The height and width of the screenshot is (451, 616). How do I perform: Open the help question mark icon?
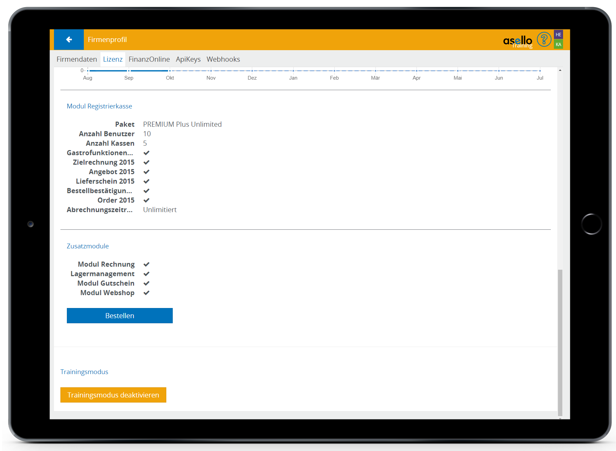544,40
